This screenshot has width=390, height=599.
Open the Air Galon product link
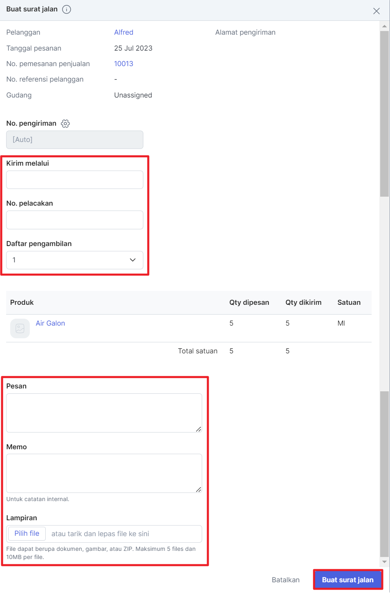50,323
